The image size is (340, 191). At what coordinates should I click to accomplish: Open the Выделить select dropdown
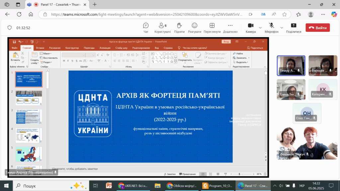[x=240, y=62]
